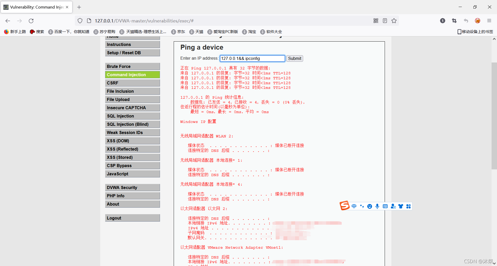Click Logout in sidebar
The height and width of the screenshot is (266, 497).
coord(133,218)
